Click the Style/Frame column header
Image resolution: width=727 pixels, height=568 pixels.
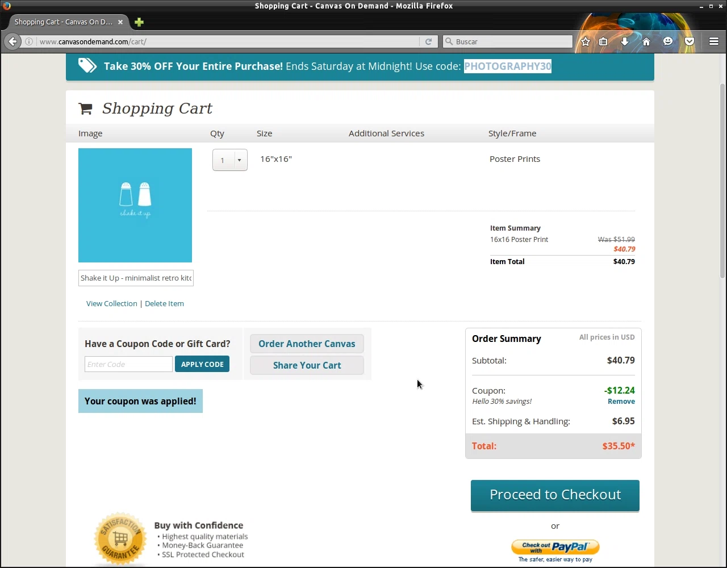(512, 133)
